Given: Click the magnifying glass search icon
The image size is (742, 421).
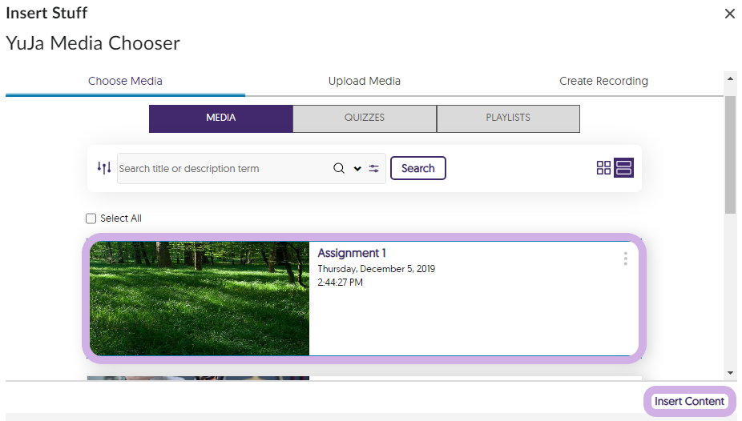Looking at the screenshot, I should [x=339, y=168].
